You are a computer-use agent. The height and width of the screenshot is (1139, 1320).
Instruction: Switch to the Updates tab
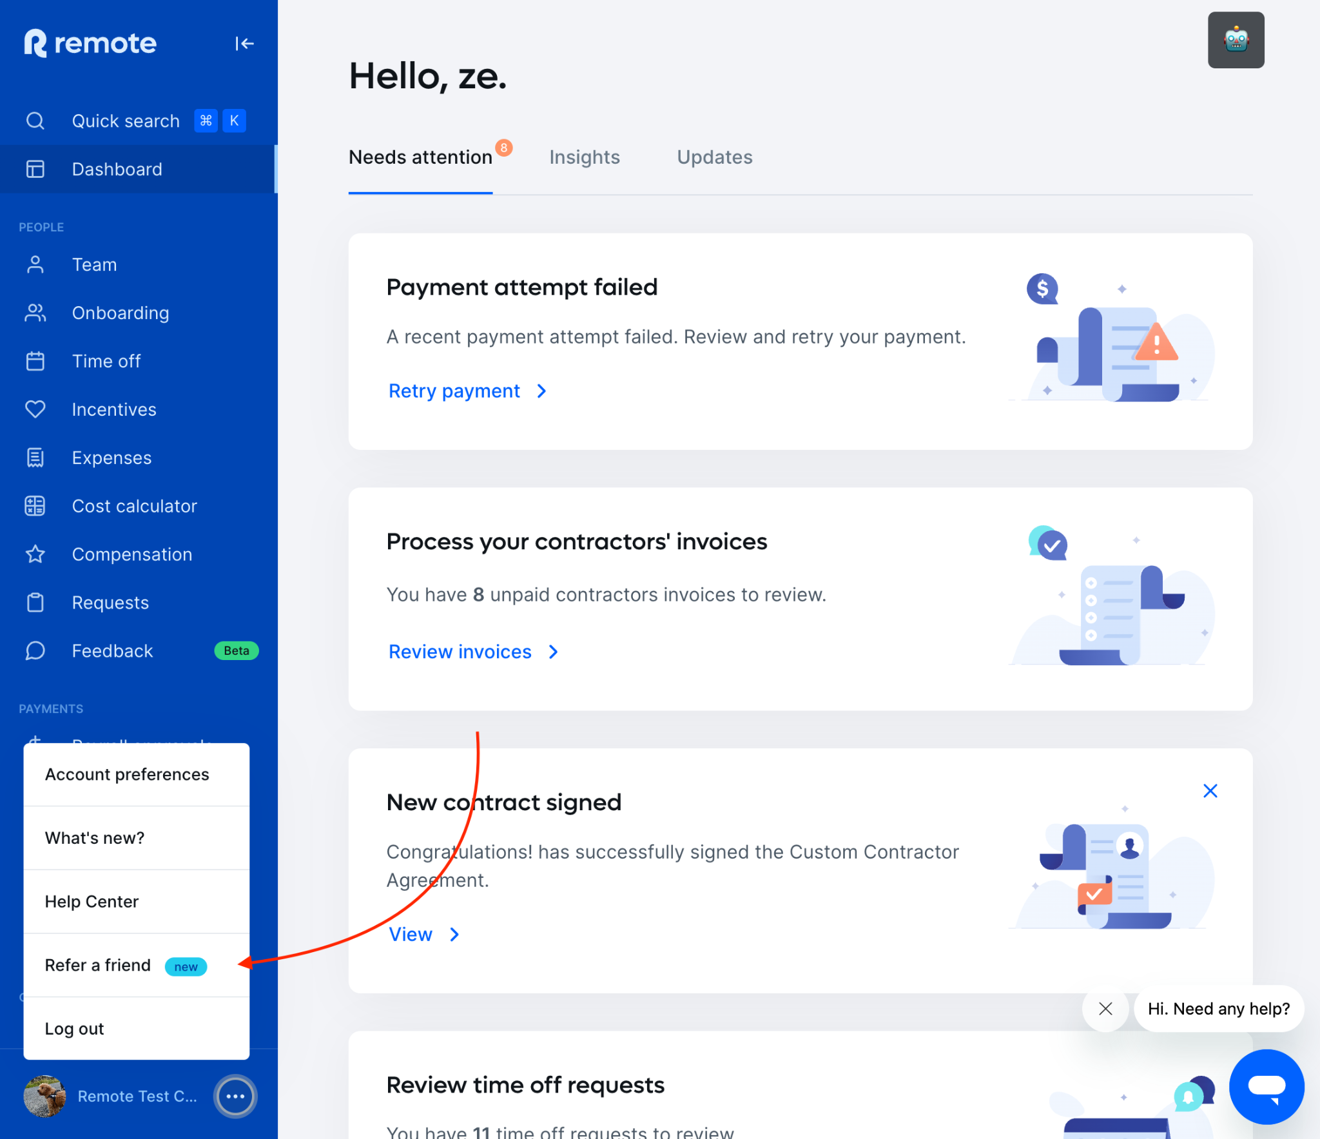[x=714, y=157]
